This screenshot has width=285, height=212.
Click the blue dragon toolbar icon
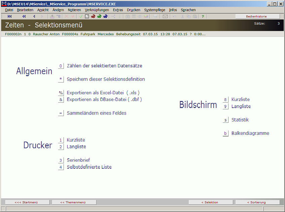(105, 16)
